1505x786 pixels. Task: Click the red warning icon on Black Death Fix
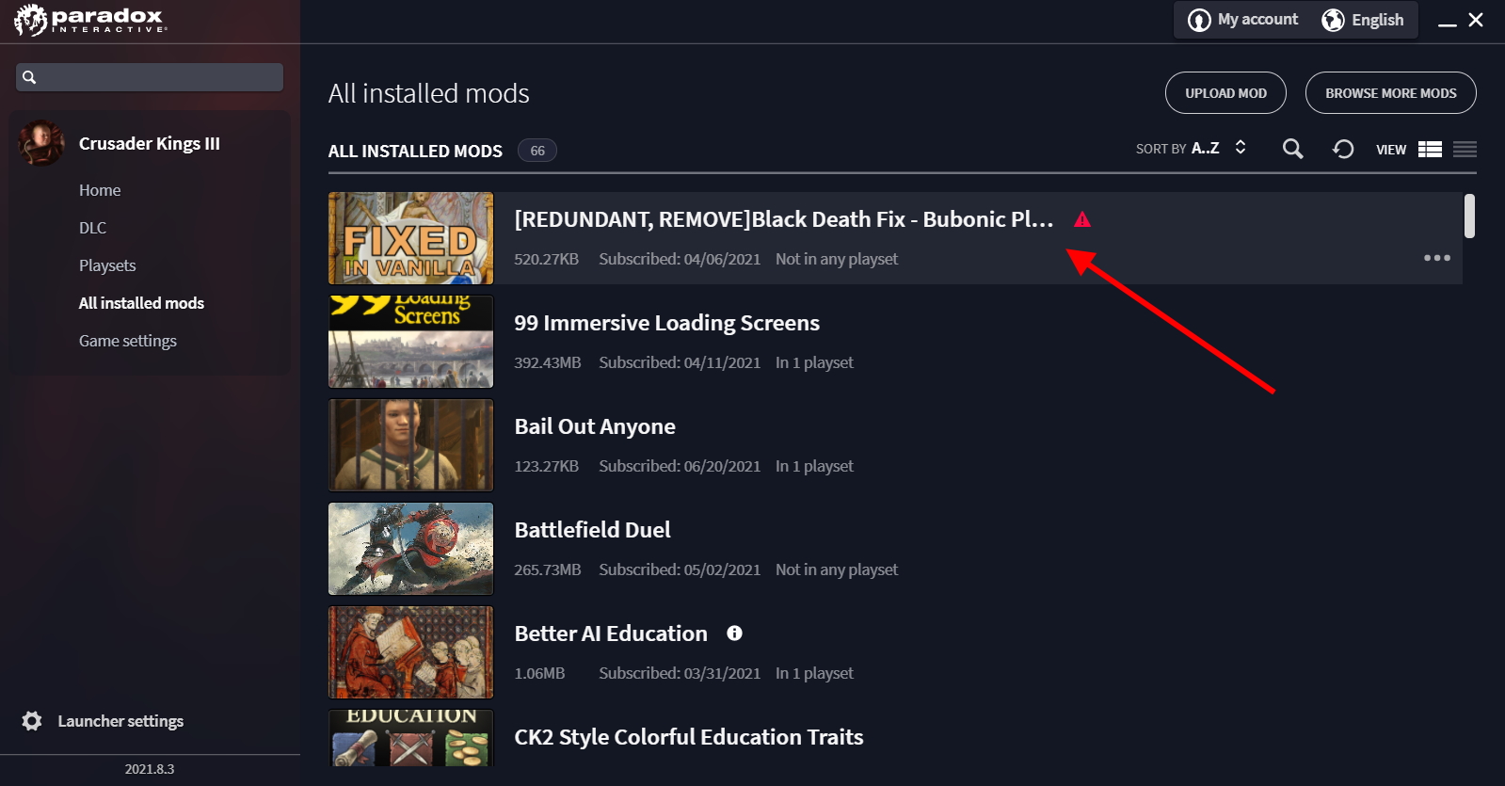(1082, 219)
